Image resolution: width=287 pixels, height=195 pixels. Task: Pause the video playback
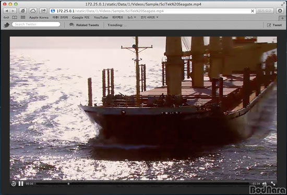pyautogui.click(x=21, y=183)
